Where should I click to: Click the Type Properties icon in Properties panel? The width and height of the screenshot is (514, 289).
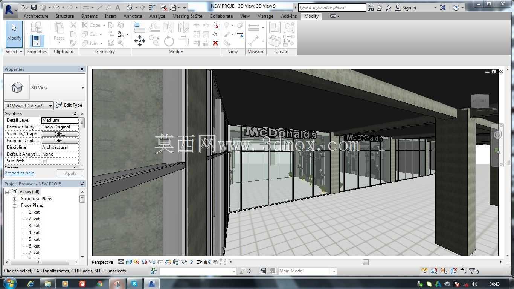pyautogui.click(x=37, y=27)
